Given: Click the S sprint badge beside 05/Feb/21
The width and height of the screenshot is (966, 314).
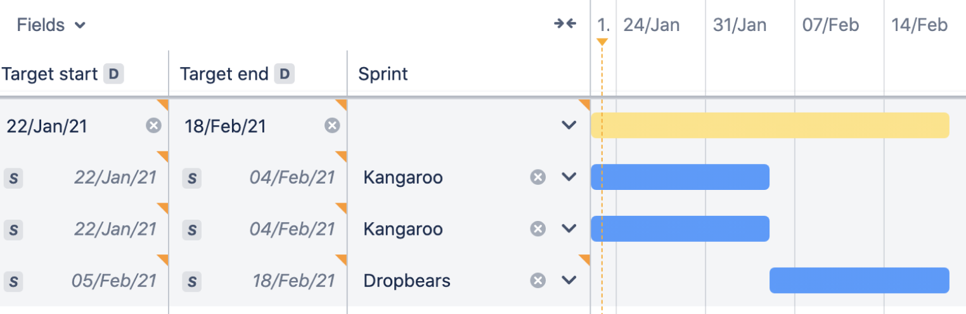Looking at the screenshot, I should click(x=13, y=281).
